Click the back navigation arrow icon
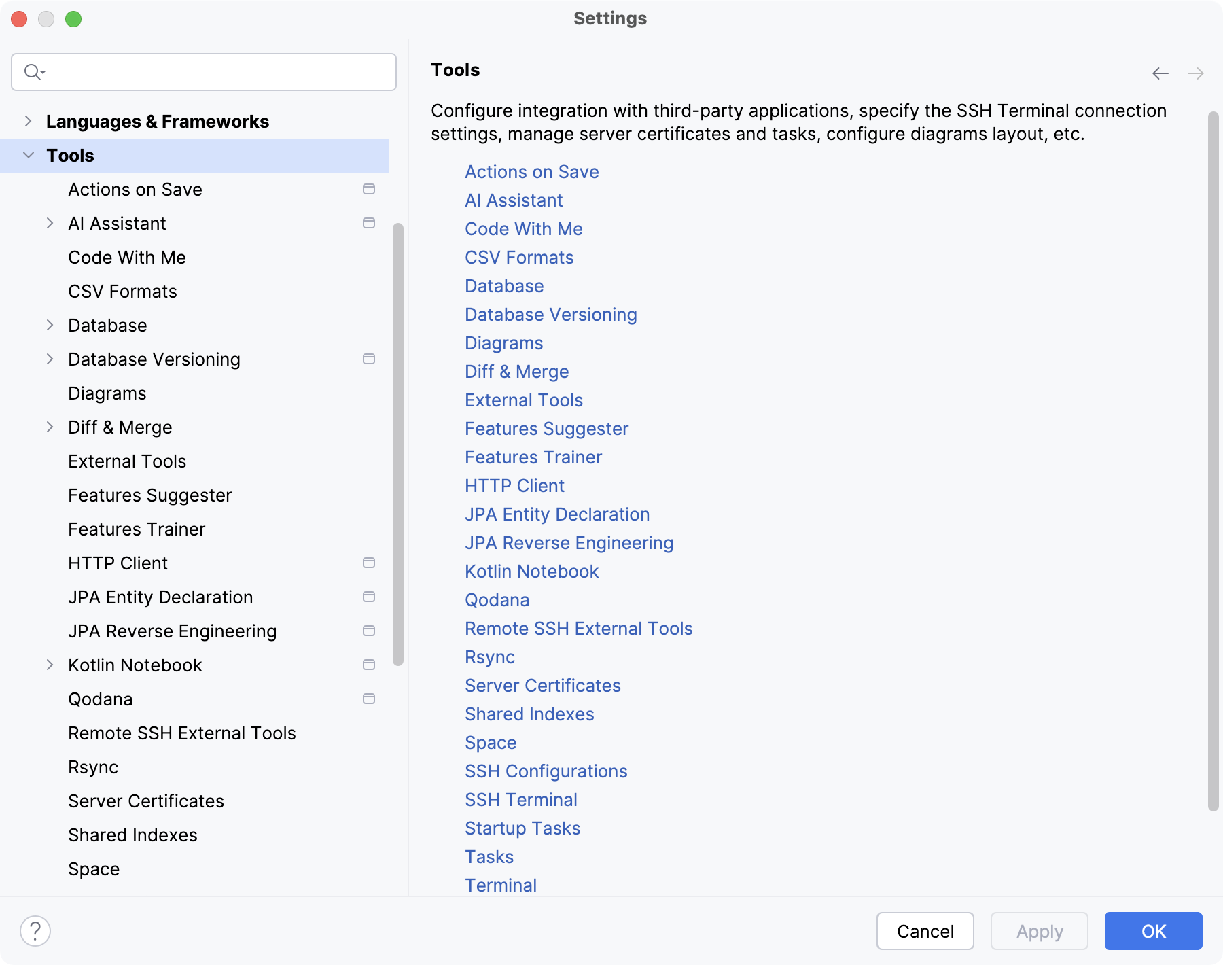 [x=1160, y=73]
